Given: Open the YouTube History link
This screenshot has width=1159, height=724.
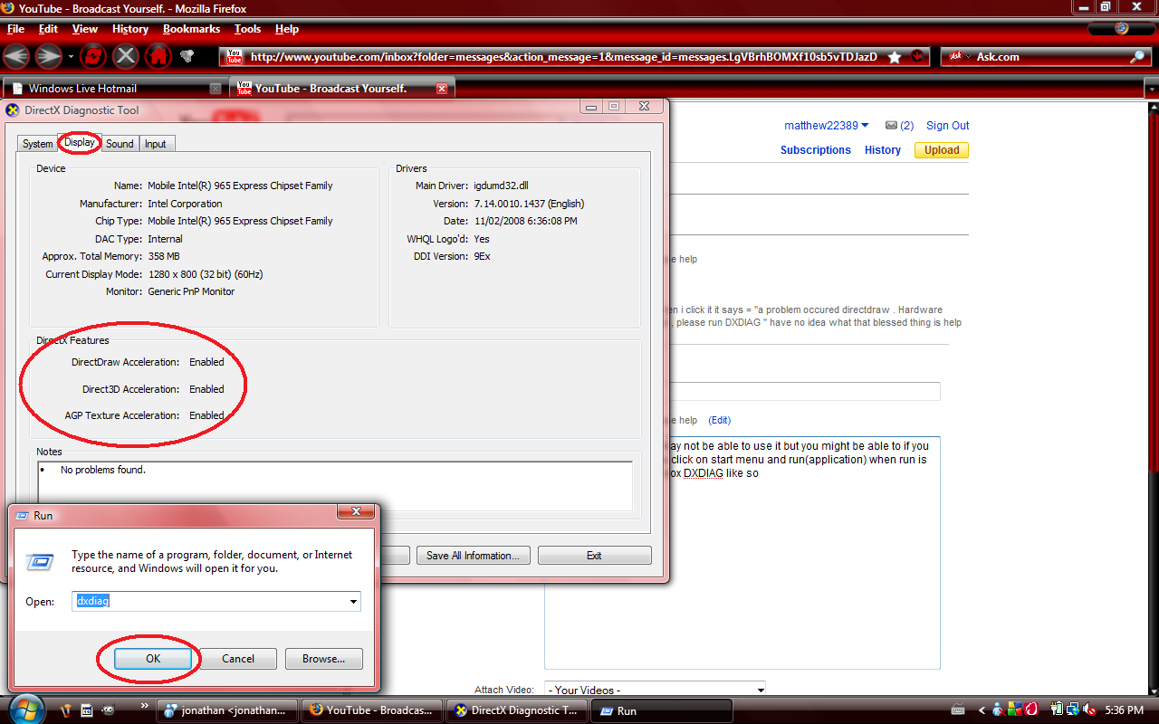Looking at the screenshot, I should click(883, 150).
